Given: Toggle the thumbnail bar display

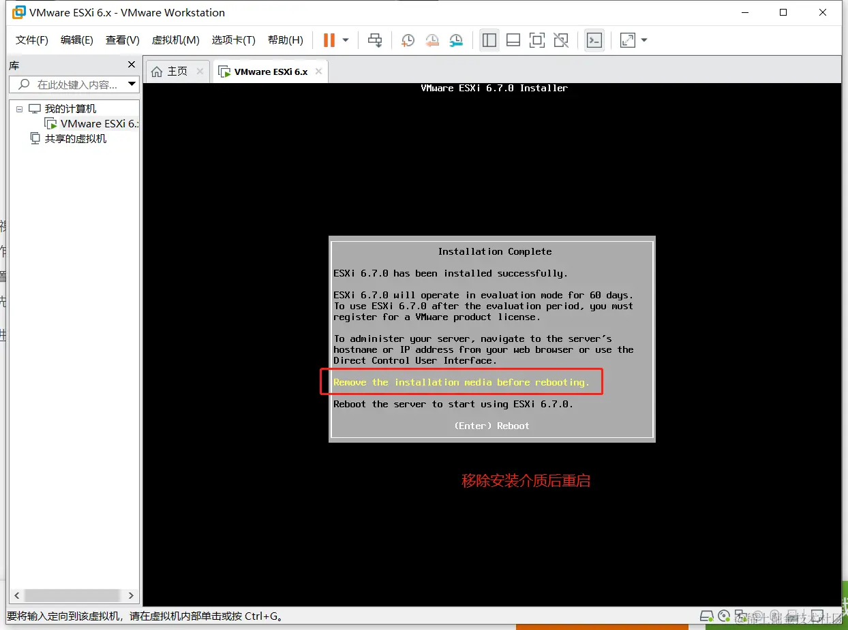Looking at the screenshot, I should pyautogui.click(x=513, y=40).
